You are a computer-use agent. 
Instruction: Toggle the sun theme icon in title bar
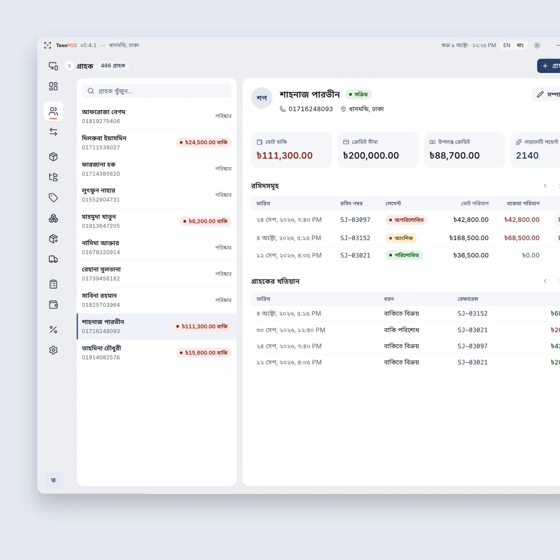537,45
